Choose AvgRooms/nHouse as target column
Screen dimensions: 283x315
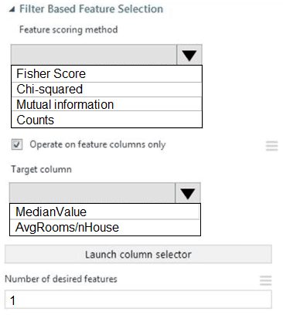105,228
